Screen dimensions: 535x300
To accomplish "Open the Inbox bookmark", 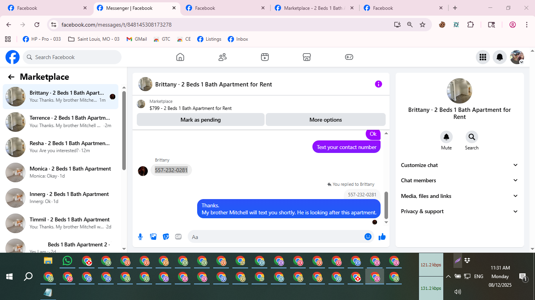I will pyautogui.click(x=238, y=39).
